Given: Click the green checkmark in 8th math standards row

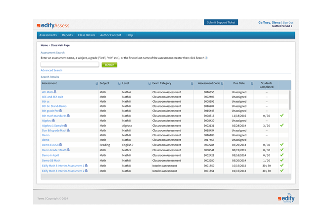Looking at the screenshot, I should [x=282, y=115].
